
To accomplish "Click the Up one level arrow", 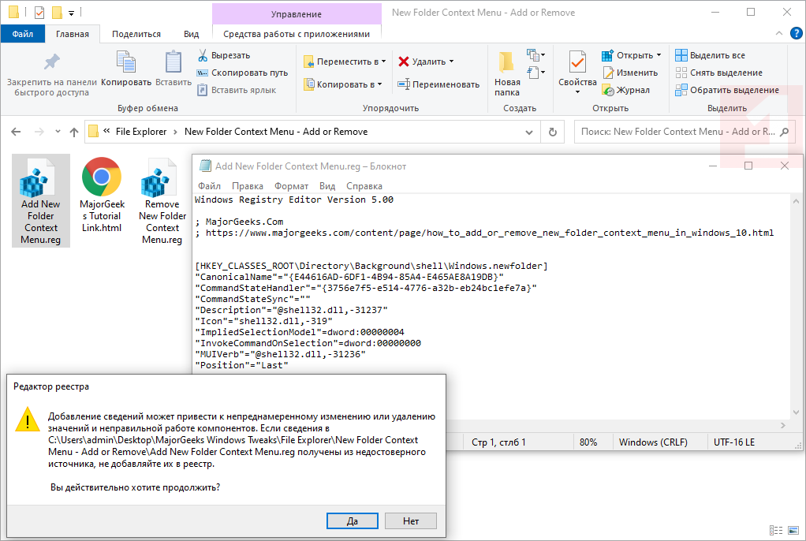I will point(74,132).
